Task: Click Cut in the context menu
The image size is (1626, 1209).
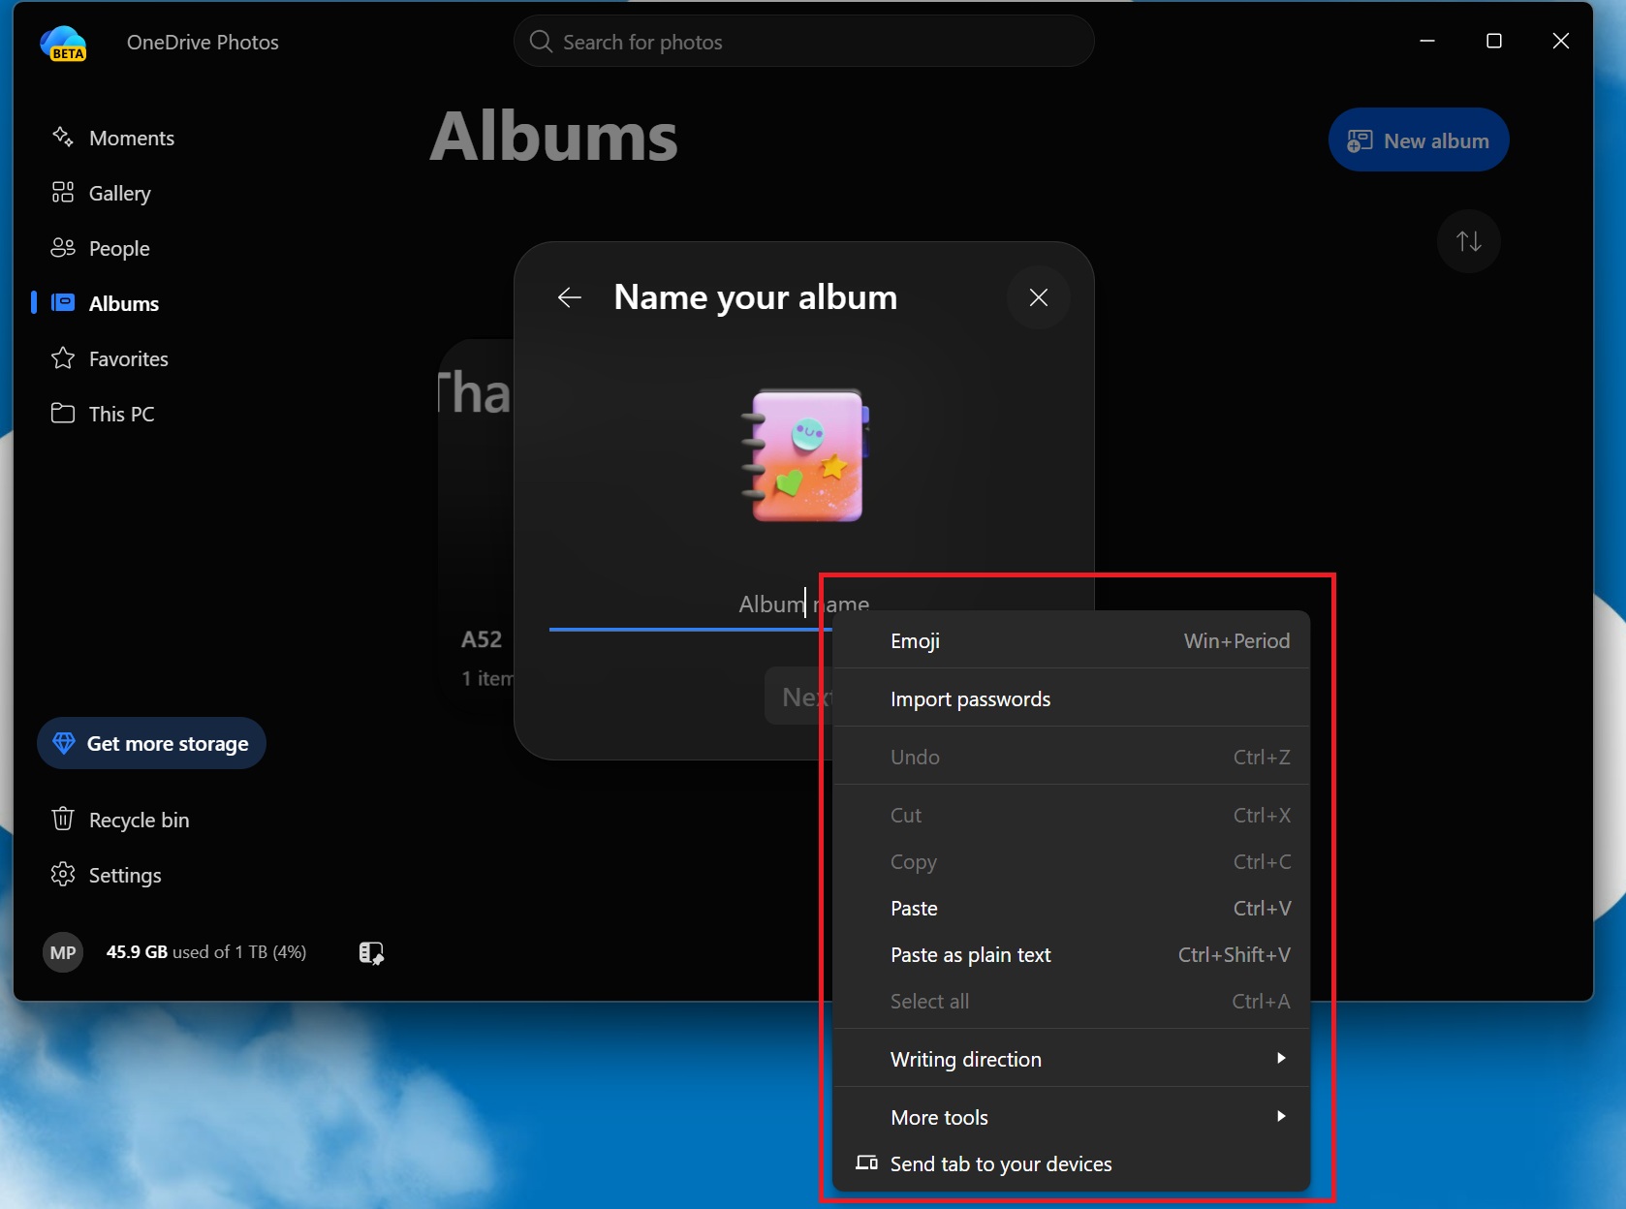Action: click(x=1071, y=815)
